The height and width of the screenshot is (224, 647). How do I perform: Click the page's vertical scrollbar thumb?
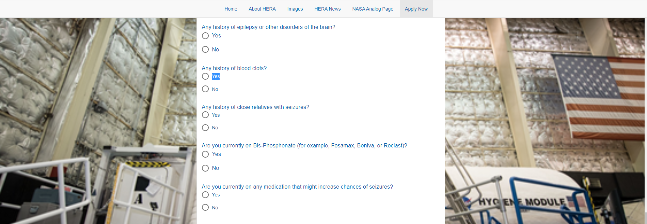point(645,218)
